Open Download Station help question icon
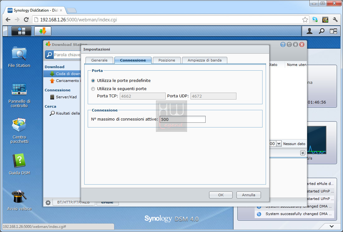The height and width of the screenshot is (232, 343). [x=283, y=45]
